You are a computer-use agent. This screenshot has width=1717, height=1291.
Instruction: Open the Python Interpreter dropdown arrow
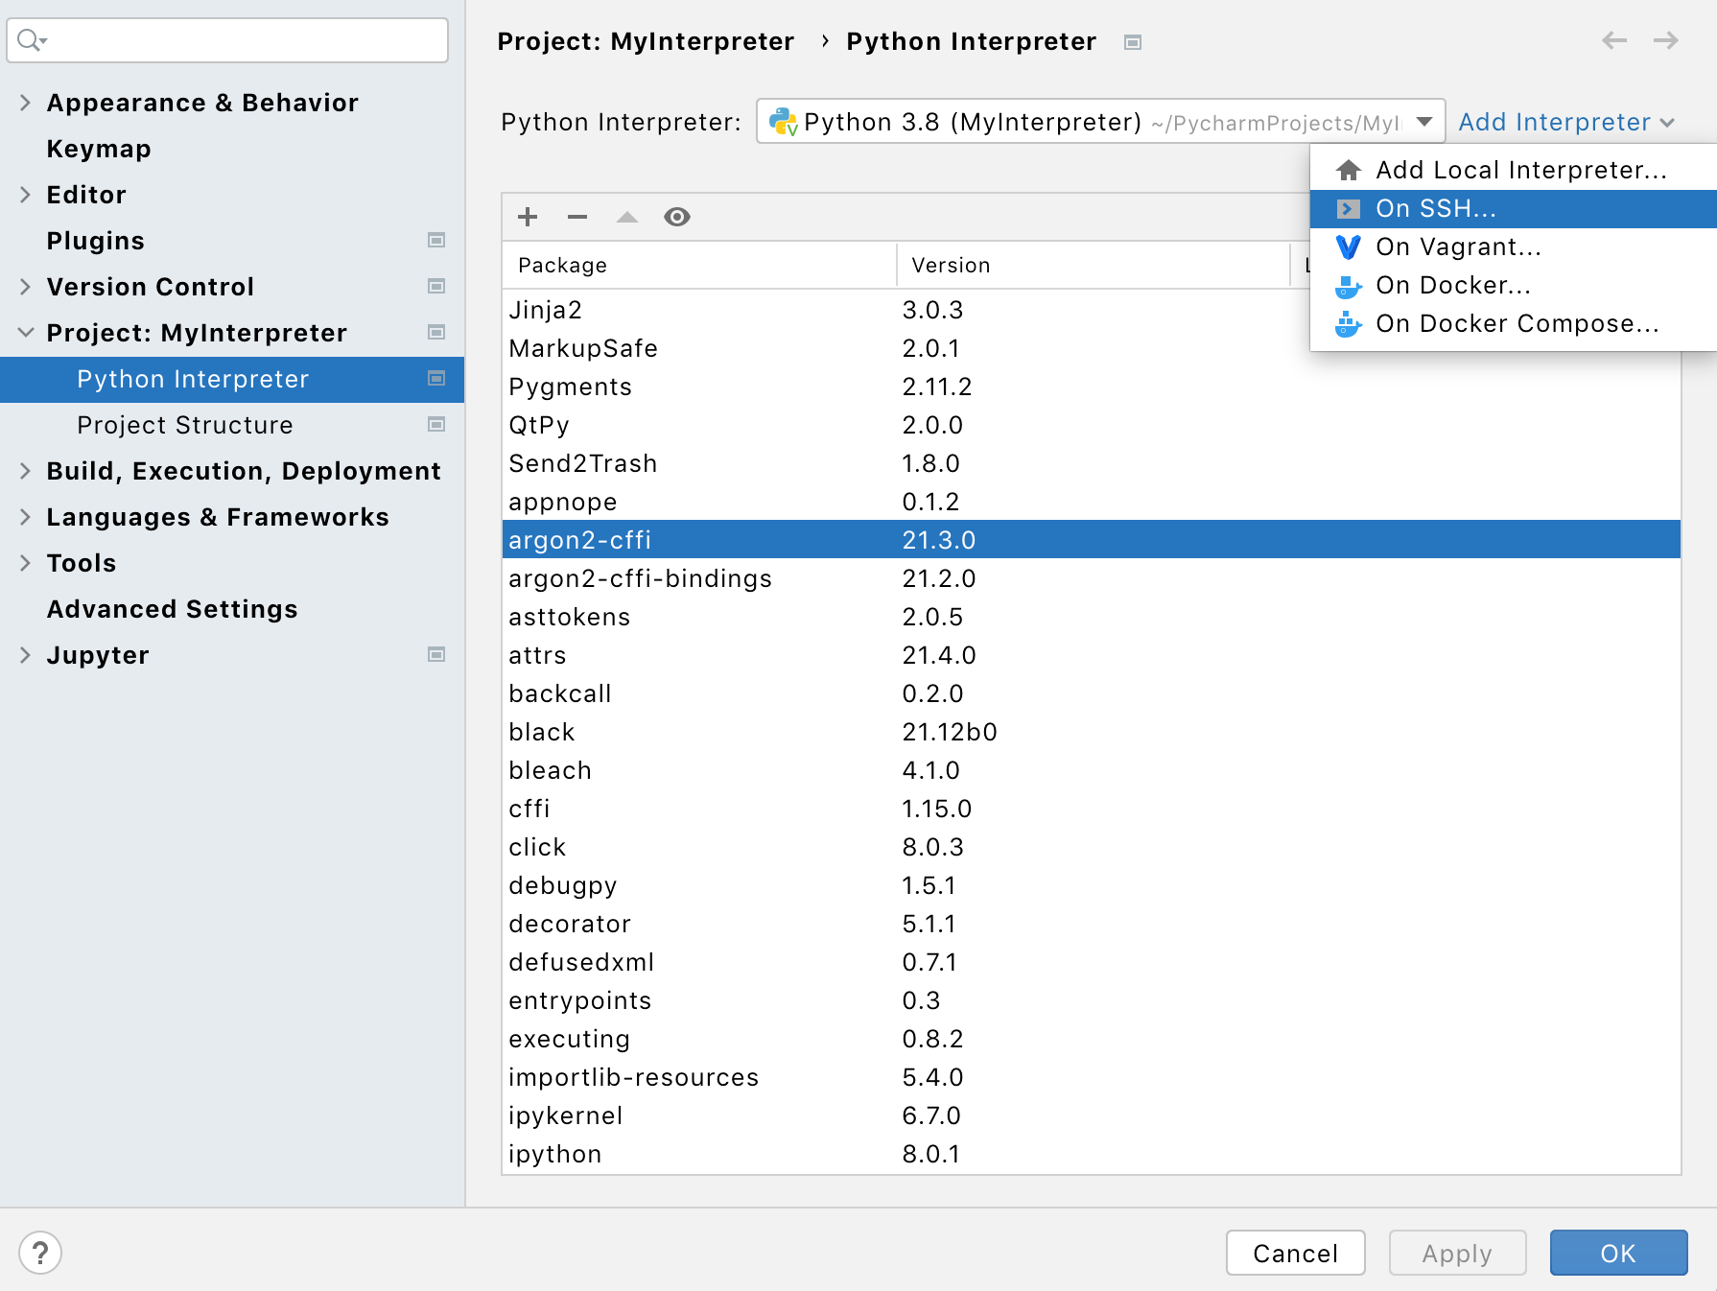tap(1424, 122)
